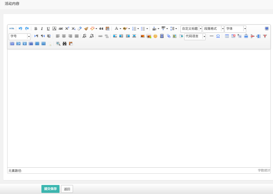The image size is (273, 194).
Task: Click the 字数统计 label
Action: pos(264,170)
